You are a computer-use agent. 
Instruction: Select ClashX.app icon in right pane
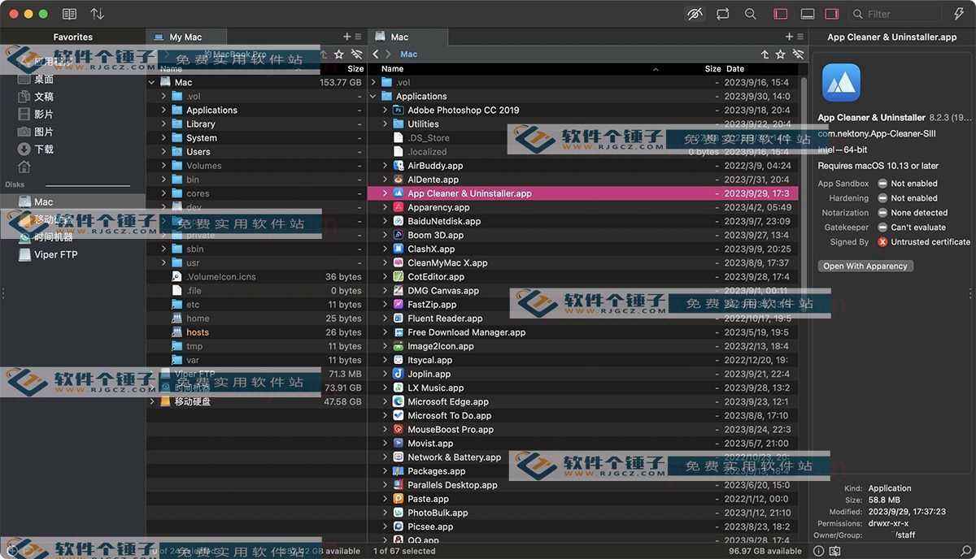399,249
